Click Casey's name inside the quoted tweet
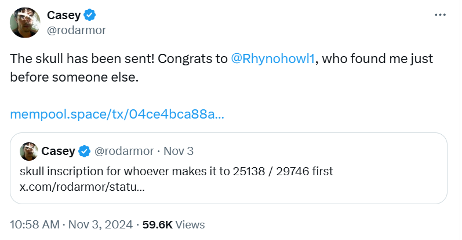Viewport: 462px width, 240px height. pyautogui.click(x=58, y=152)
